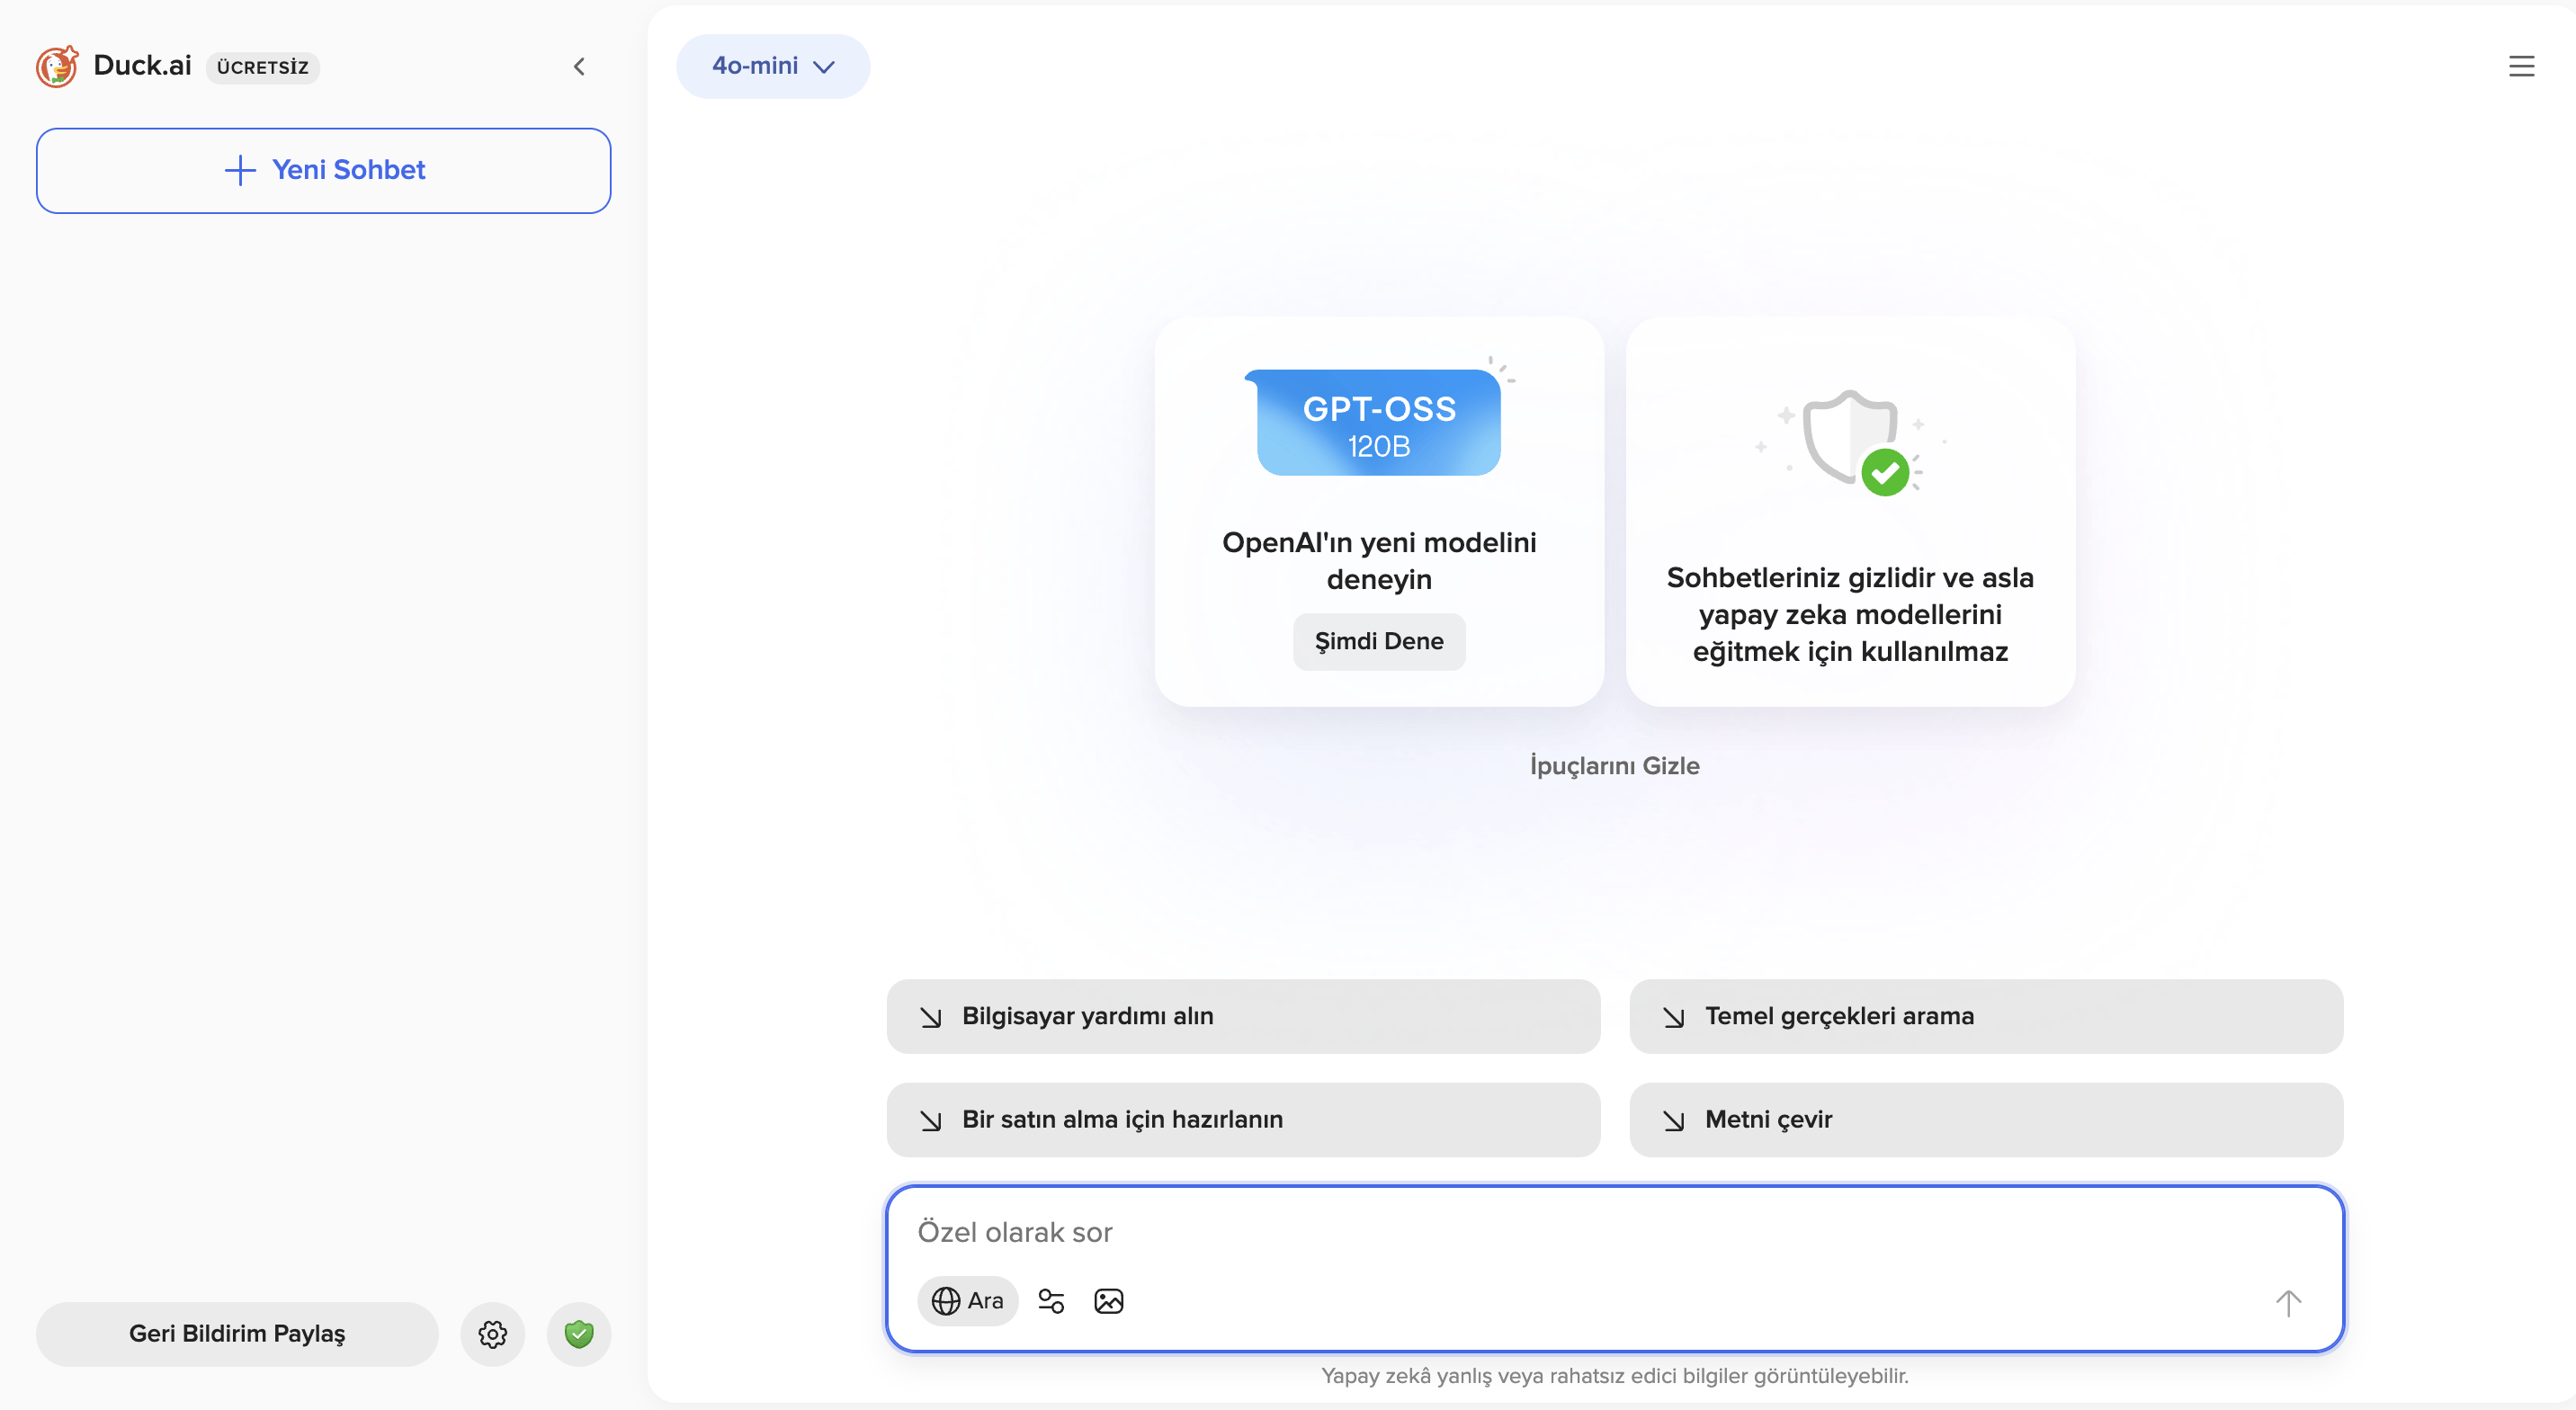Collapse the sidebar with the left chevron

[579, 67]
